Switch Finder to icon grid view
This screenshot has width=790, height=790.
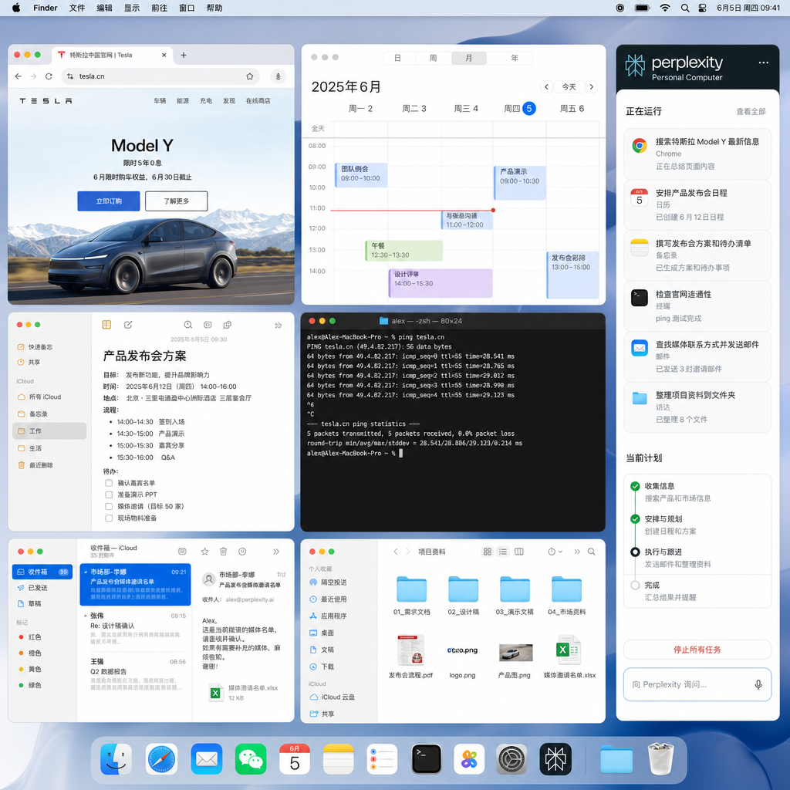488,552
